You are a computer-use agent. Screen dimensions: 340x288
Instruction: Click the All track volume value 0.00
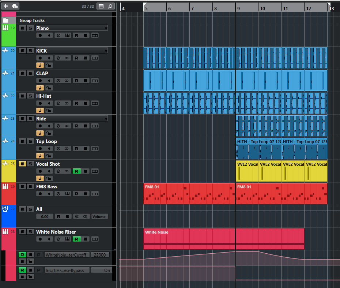(45, 216)
